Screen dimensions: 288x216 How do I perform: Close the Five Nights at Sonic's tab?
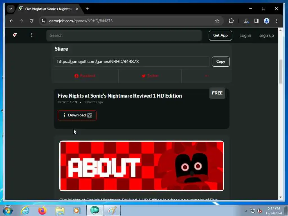pyautogui.click(x=77, y=9)
